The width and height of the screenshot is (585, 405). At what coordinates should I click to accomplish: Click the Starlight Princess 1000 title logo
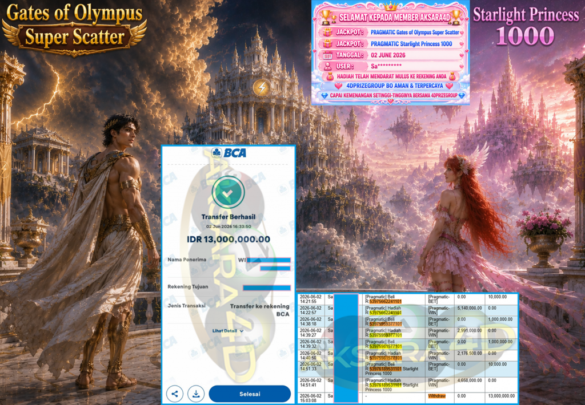(x=526, y=26)
